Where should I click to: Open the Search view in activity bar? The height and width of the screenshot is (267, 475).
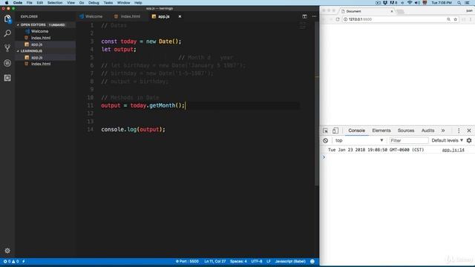[7, 33]
